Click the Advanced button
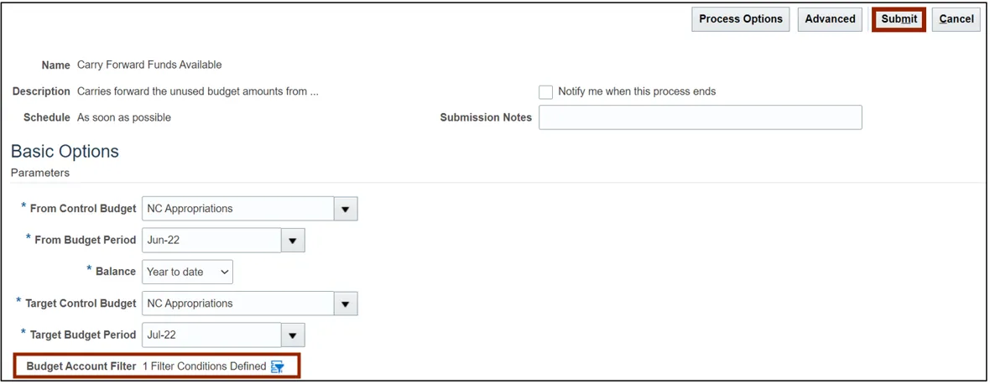Image resolution: width=990 pixels, height=384 pixels. click(830, 19)
